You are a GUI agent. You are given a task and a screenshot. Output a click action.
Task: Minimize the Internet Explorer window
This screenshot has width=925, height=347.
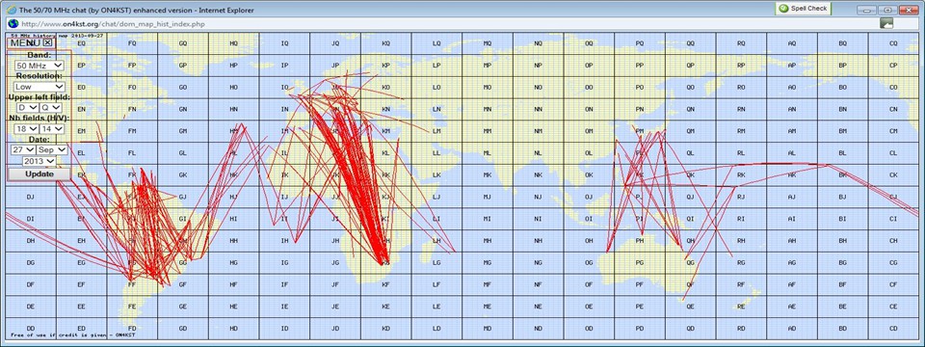[x=866, y=10]
